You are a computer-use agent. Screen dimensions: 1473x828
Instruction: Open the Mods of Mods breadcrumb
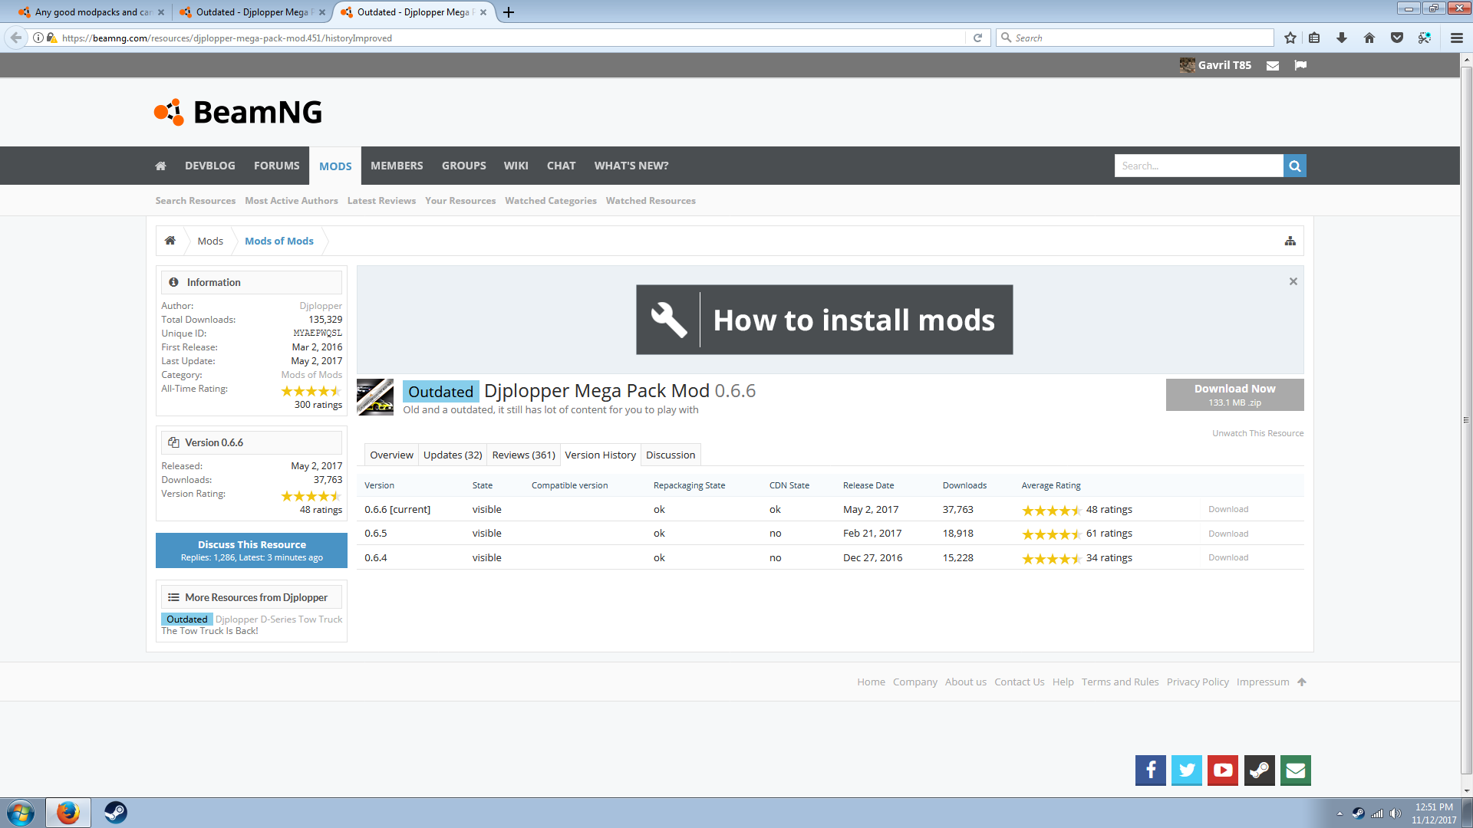click(279, 241)
